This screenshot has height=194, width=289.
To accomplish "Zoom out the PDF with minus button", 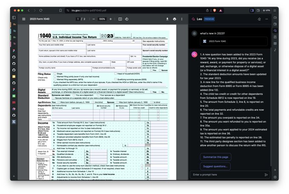I will point(93,19).
